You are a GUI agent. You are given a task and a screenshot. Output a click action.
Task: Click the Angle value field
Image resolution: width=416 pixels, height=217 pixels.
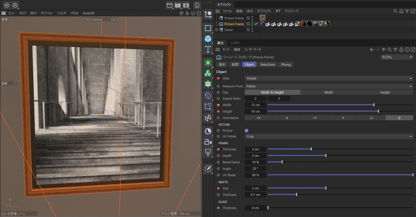click(x=255, y=168)
